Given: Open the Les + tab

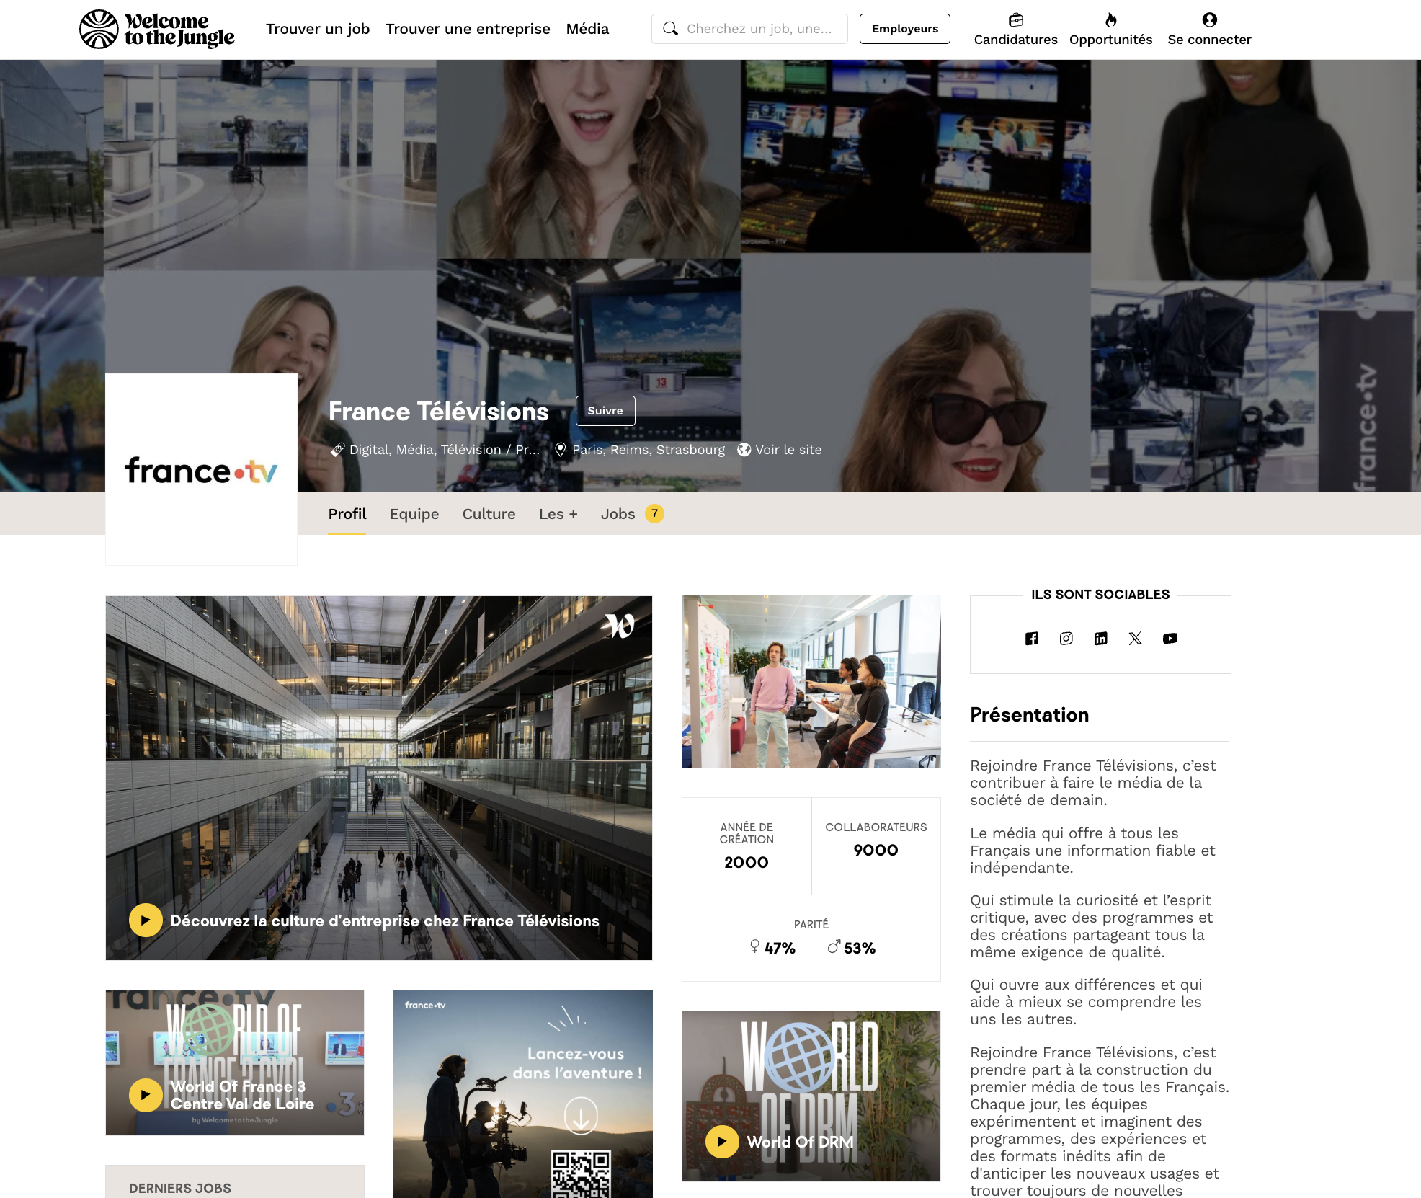Looking at the screenshot, I should click(x=558, y=514).
